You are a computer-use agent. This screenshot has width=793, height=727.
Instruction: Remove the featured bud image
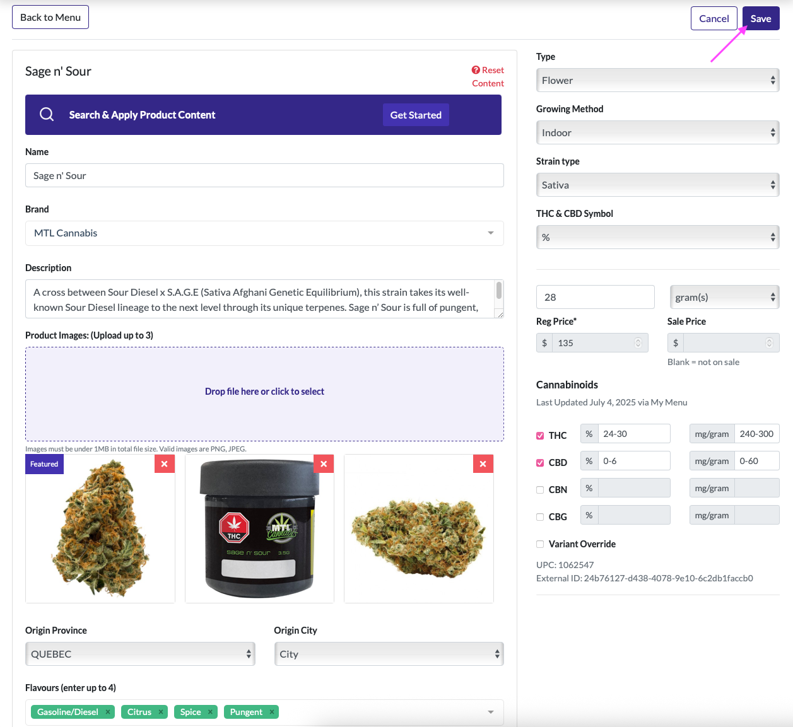164,464
